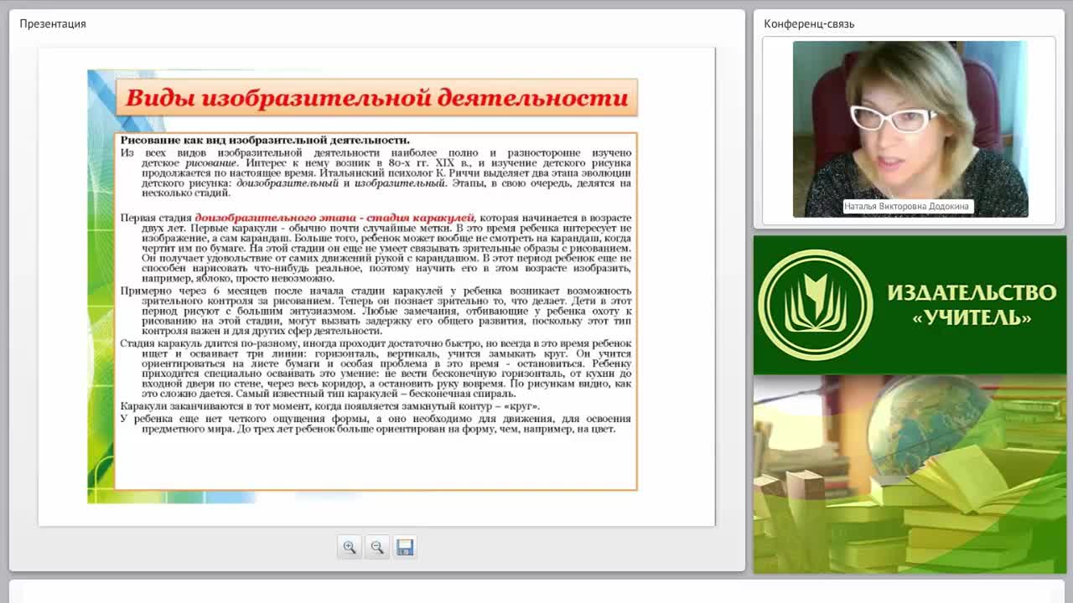Click the paragraph starting Стадия каракуль длится
Screen dimensions: 1073x603
tap(376, 368)
